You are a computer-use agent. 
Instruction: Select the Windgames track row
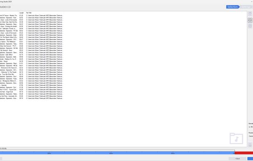click(32, 81)
